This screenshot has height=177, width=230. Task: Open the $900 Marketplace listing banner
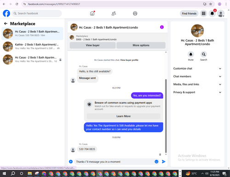(117, 38)
